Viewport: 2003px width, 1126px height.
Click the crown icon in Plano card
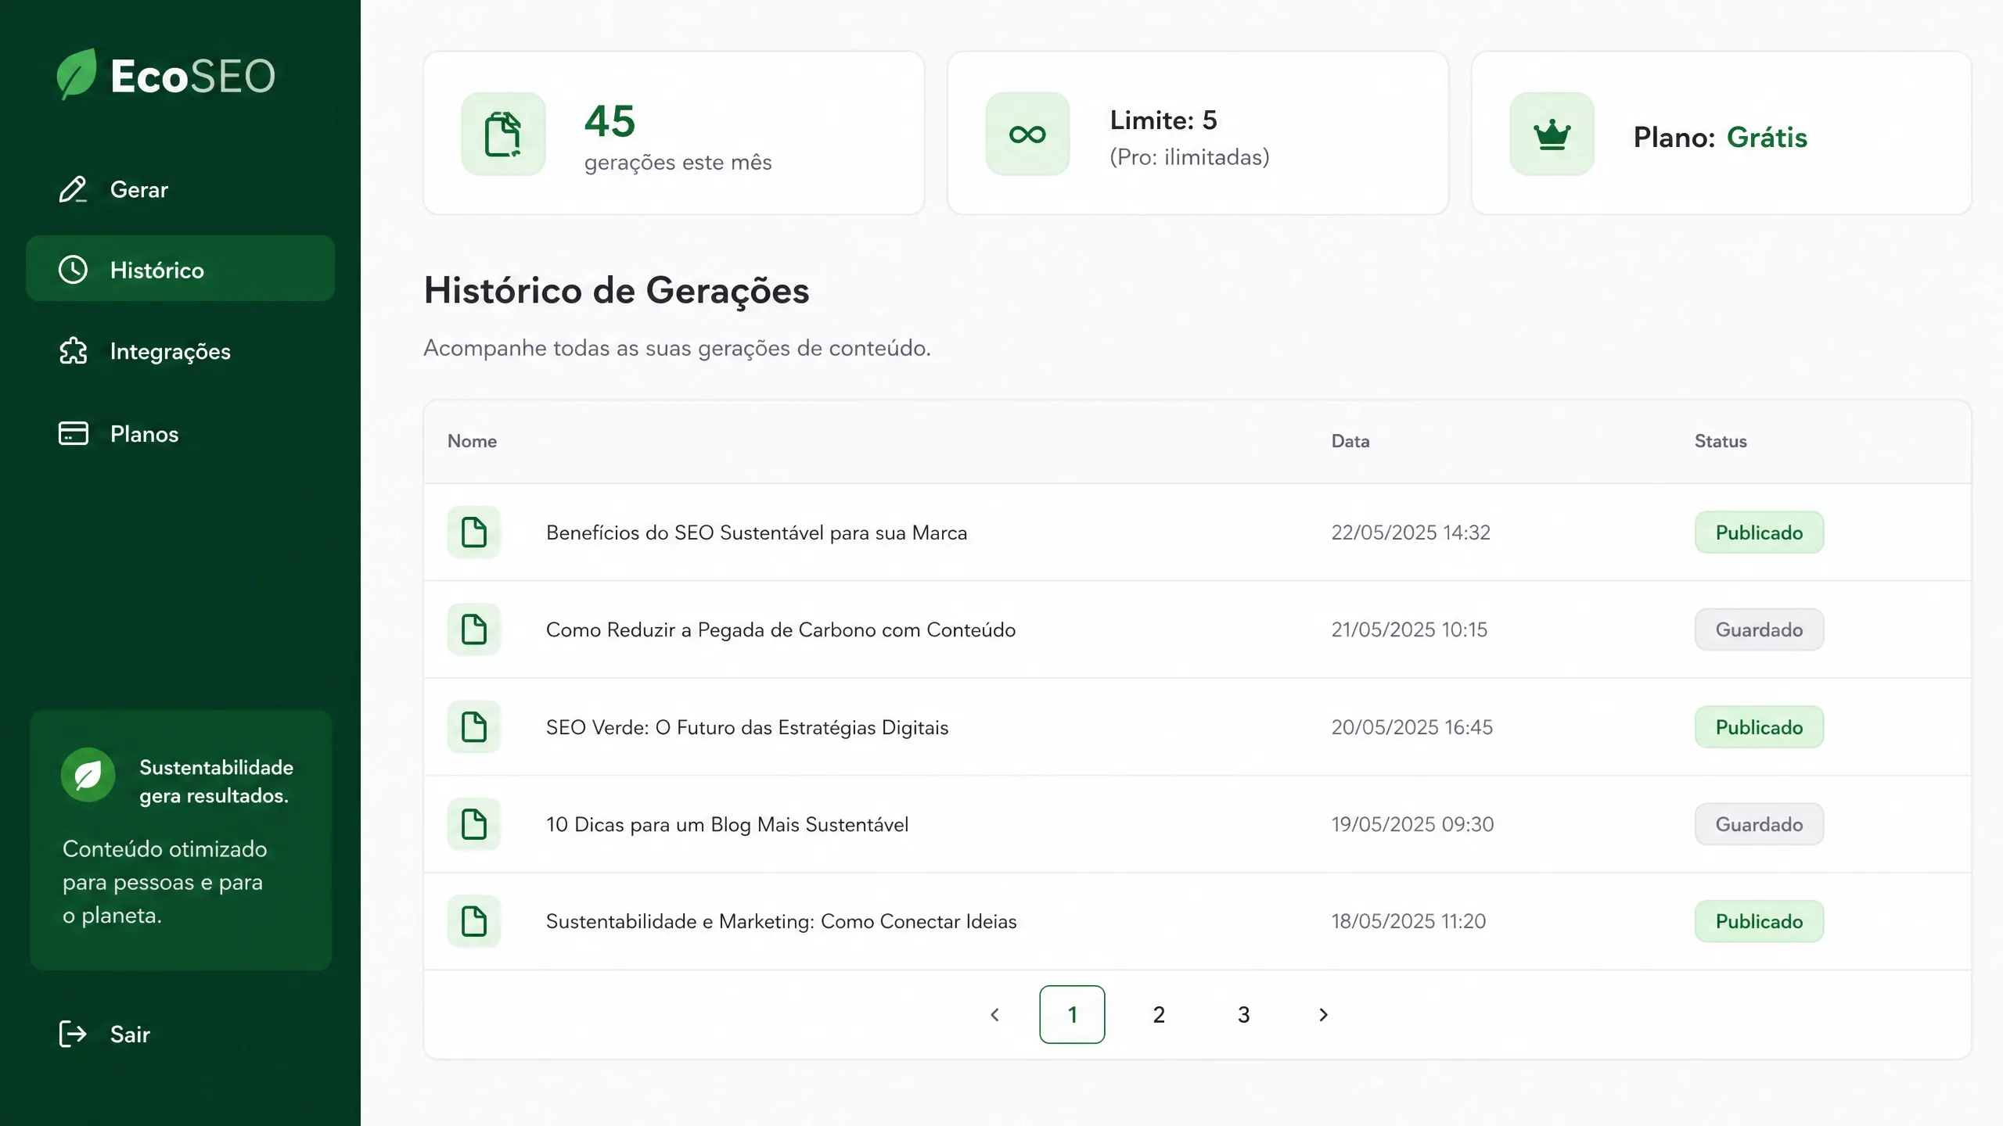(x=1552, y=134)
